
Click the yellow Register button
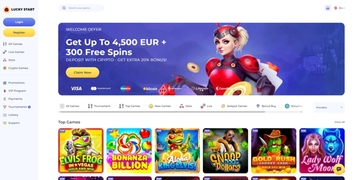(x=19, y=33)
